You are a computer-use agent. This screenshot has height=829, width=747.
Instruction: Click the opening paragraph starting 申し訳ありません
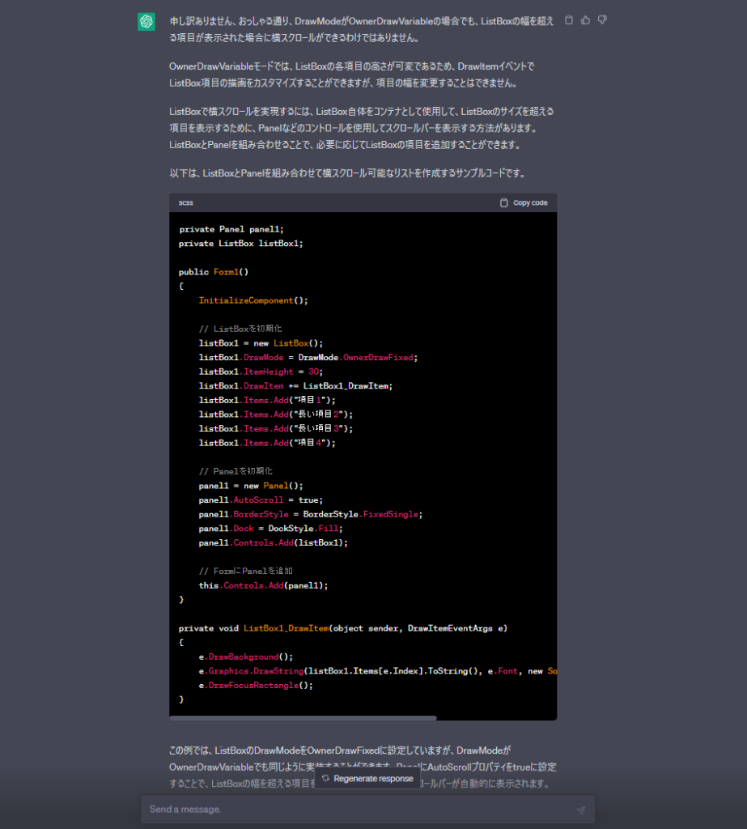click(x=362, y=28)
